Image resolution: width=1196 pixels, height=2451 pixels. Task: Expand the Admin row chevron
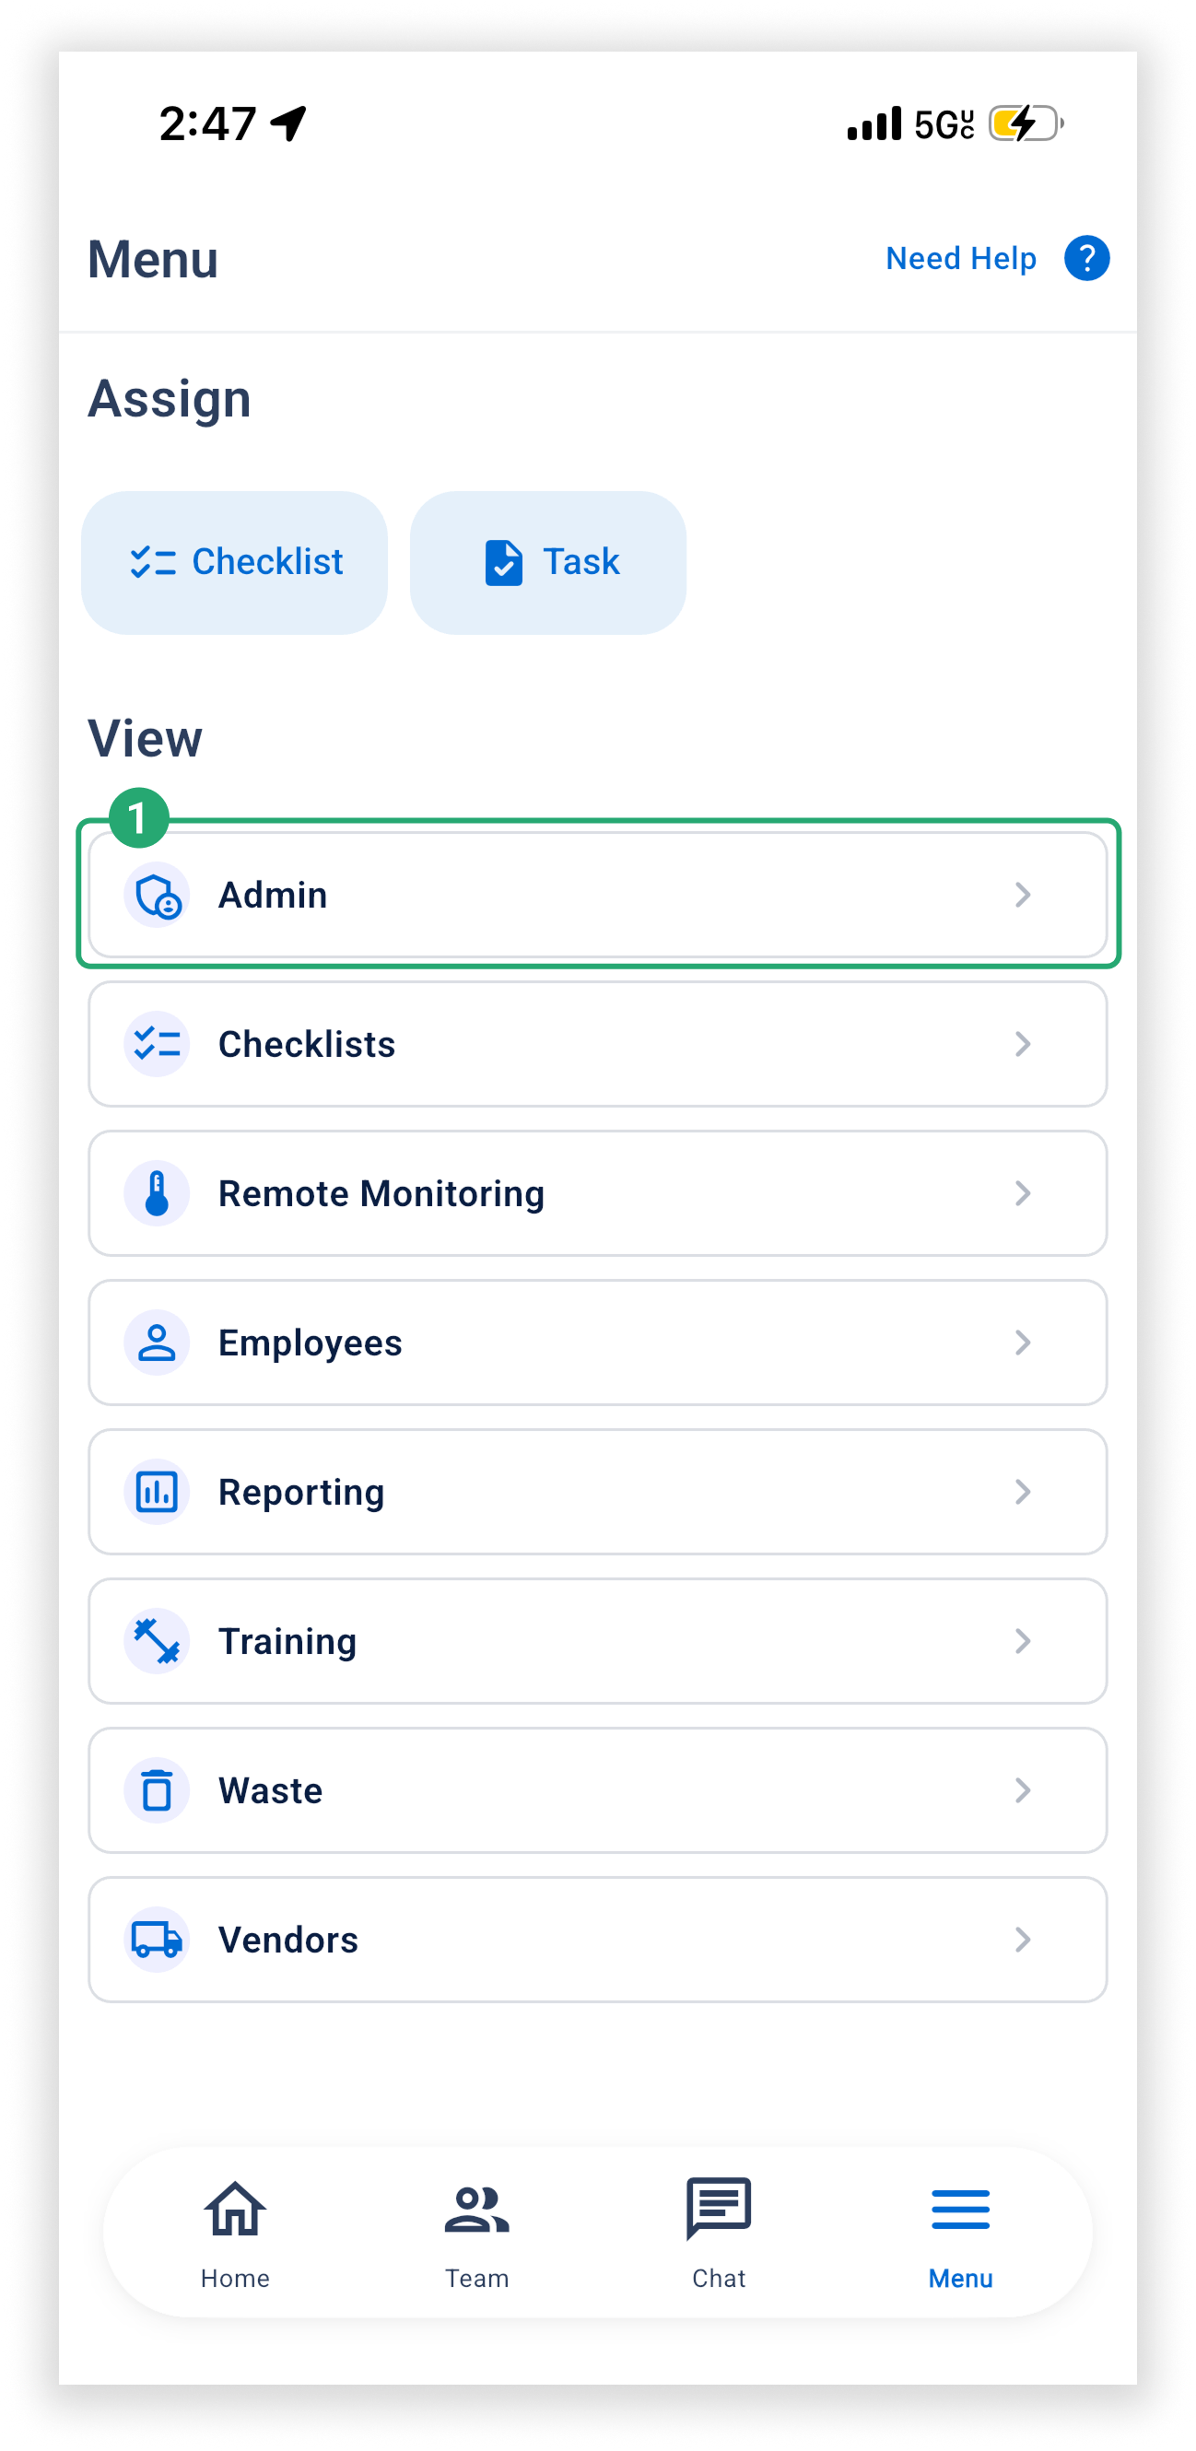[1022, 895]
